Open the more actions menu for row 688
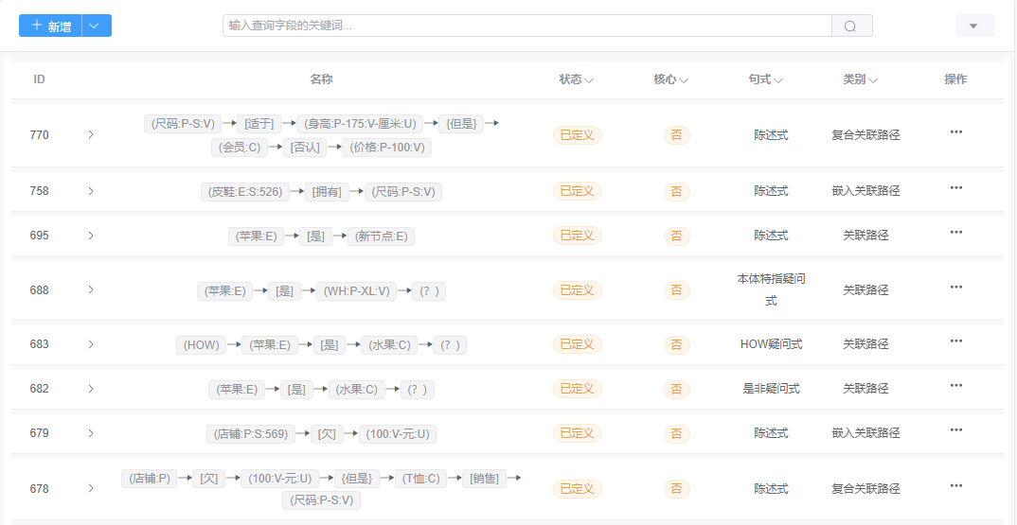The image size is (1017, 525). [955, 288]
